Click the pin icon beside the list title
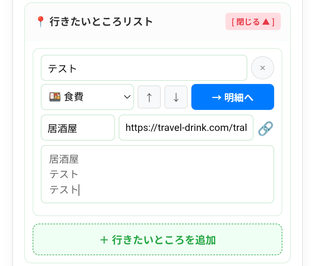The height and width of the screenshot is (266, 315). pos(40,22)
